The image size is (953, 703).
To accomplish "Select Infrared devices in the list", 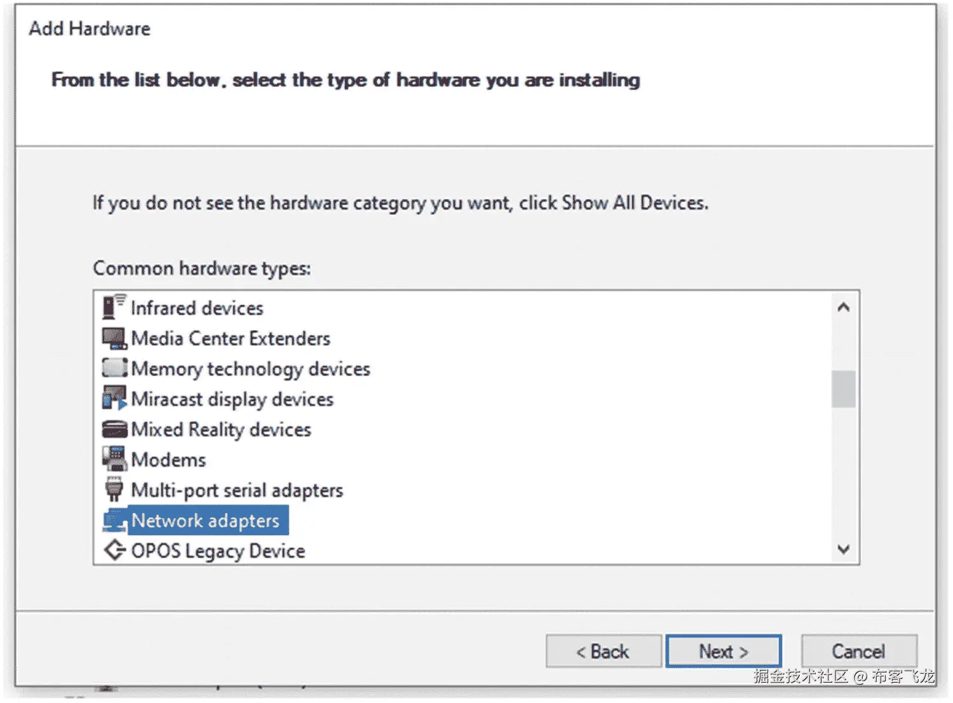I will (x=197, y=308).
